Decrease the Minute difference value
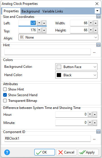The width and height of the screenshot is (102, 158). 90,123
